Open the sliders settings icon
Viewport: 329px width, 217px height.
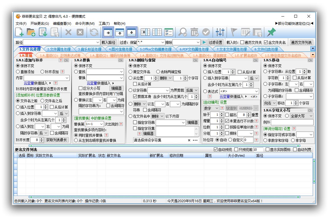tap(220, 32)
